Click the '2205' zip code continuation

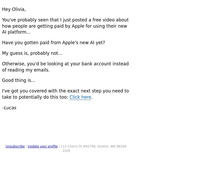(x=66, y=151)
